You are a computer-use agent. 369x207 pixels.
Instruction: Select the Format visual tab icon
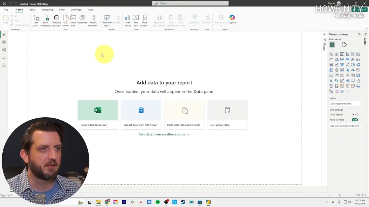point(344,45)
